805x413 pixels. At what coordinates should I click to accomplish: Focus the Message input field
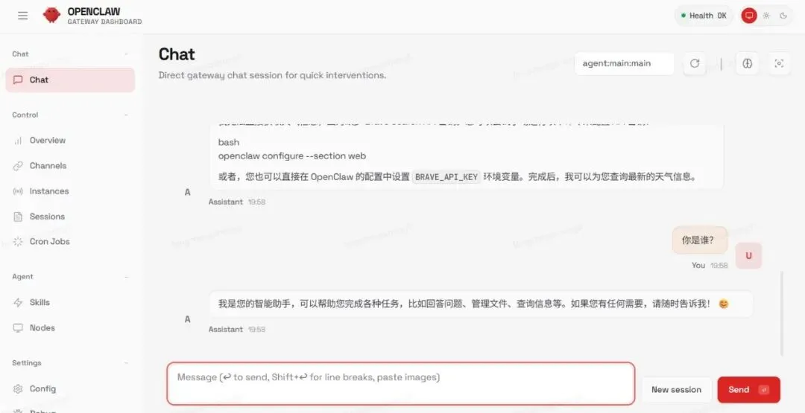[401, 384]
